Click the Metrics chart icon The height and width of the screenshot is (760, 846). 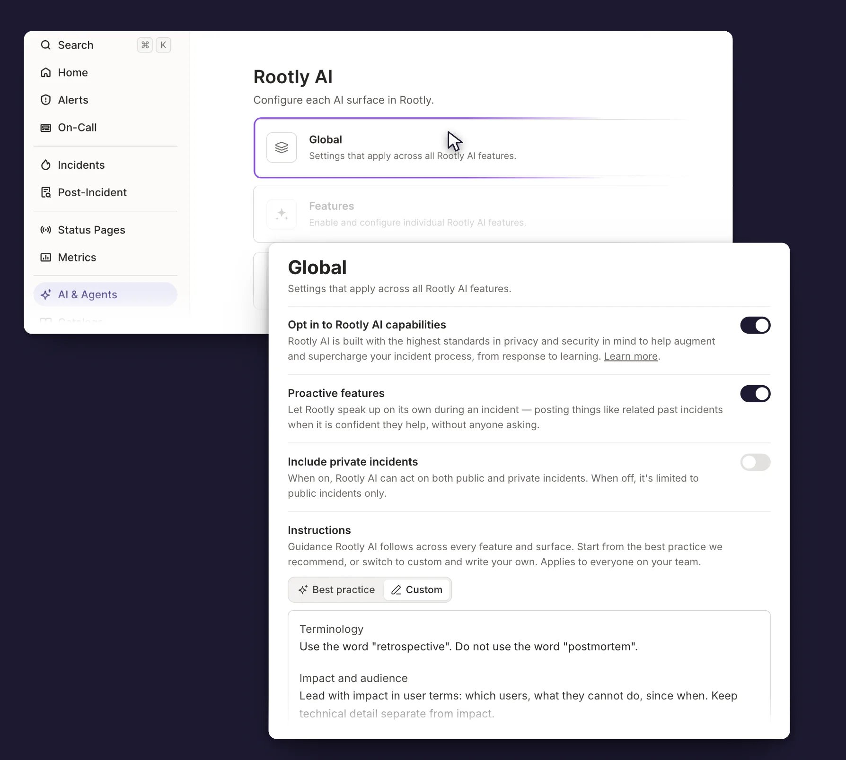coord(46,257)
